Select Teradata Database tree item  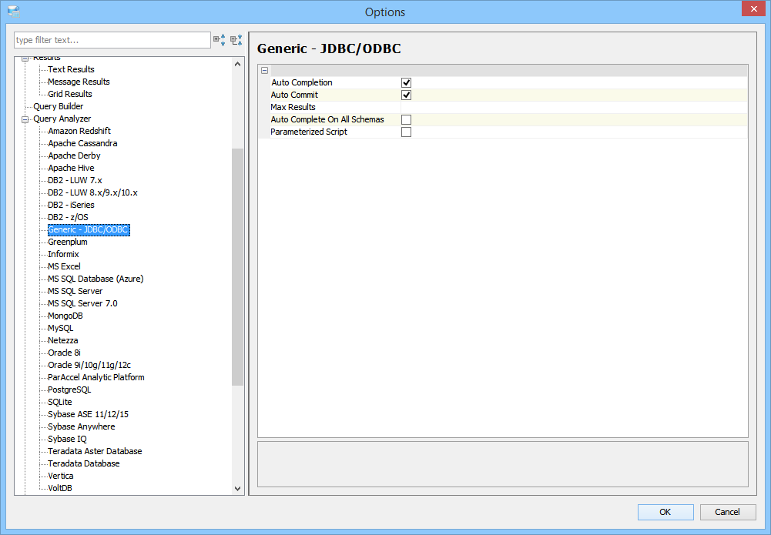pyautogui.click(x=84, y=463)
